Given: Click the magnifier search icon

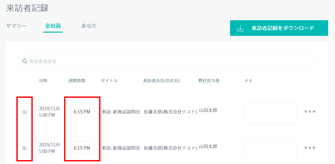Looking at the screenshot, I should (25, 61).
